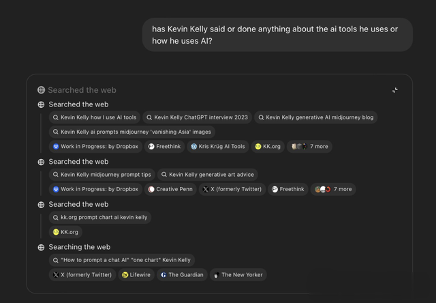The width and height of the screenshot is (436, 303).
Task: Expand the second "7 more" sources chip
Action: click(x=333, y=190)
